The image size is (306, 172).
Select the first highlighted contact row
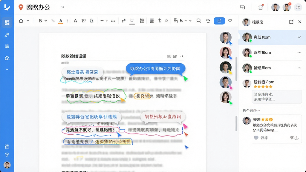coord(272,37)
